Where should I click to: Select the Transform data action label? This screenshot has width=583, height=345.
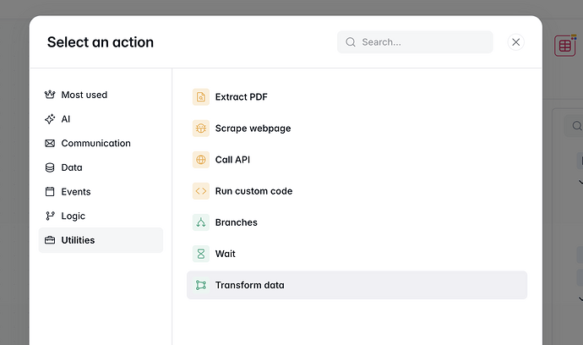[x=249, y=285]
